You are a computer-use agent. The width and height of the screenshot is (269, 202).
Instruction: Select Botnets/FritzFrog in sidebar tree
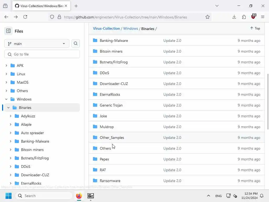pos(35,158)
